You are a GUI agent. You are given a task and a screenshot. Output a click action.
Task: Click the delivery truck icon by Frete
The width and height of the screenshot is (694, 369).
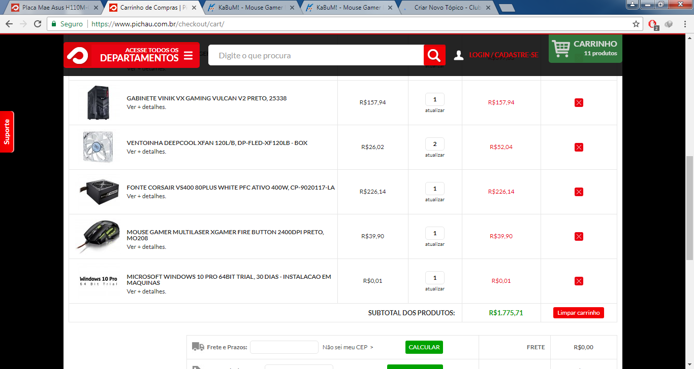tap(198, 347)
